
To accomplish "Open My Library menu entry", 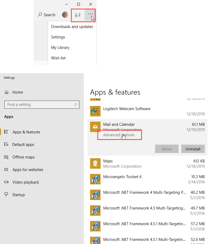I will [60, 47].
